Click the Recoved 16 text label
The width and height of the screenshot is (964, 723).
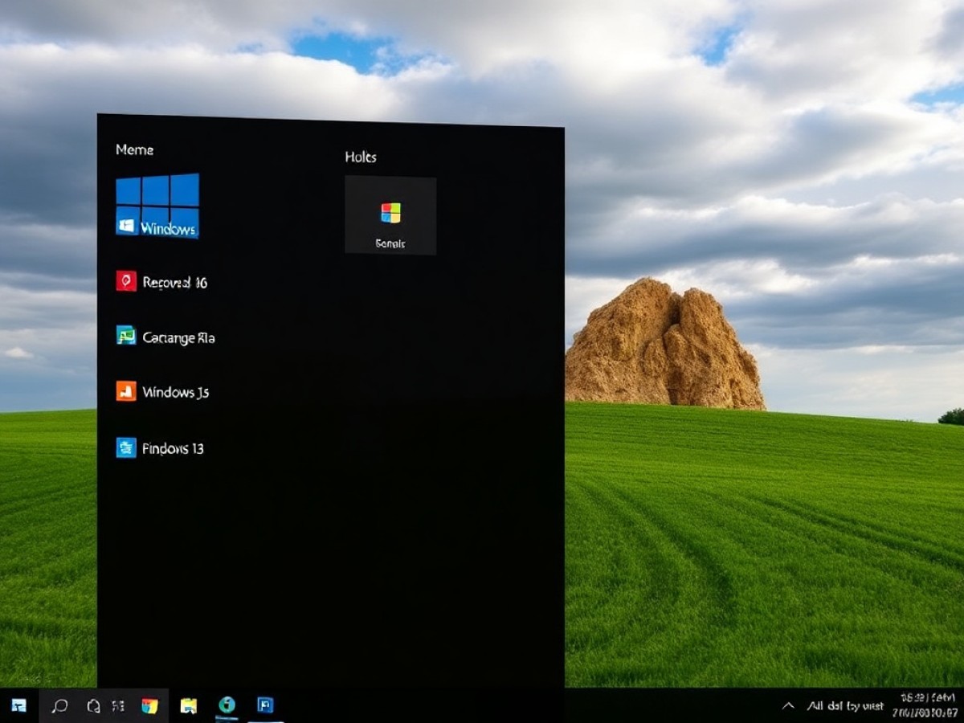174,282
